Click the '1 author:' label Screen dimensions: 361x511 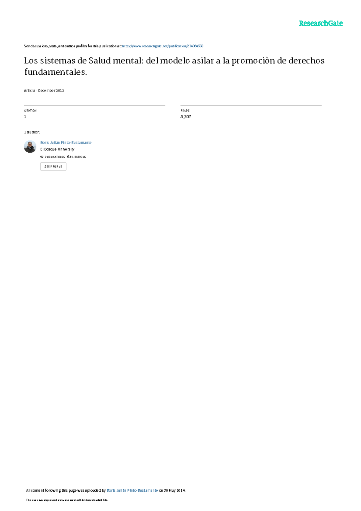32,132
